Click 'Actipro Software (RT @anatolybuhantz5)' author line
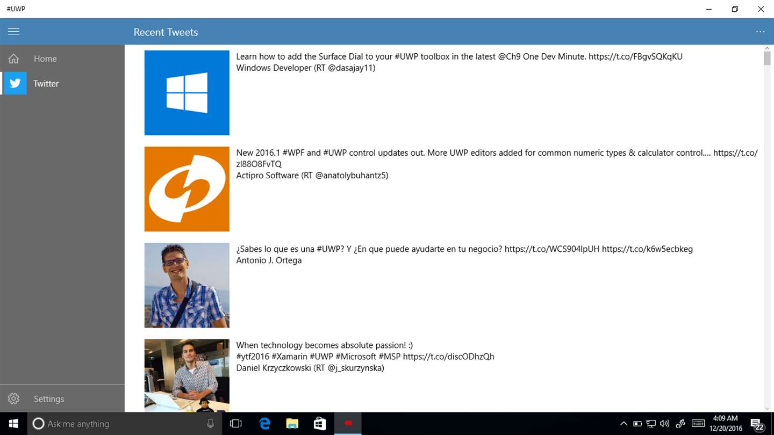Screen dimensions: 774x435 312,175
